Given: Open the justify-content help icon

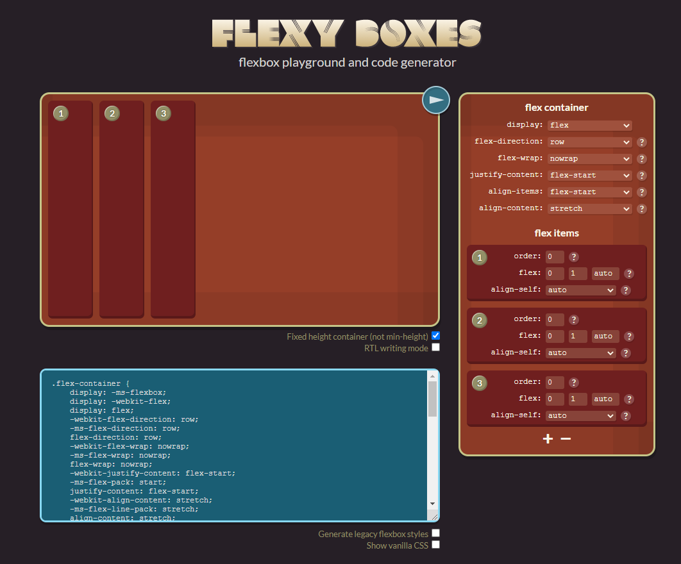Looking at the screenshot, I should tap(641, 175).
